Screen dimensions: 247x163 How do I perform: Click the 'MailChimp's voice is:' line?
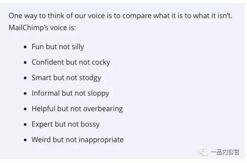coord(42,28)
